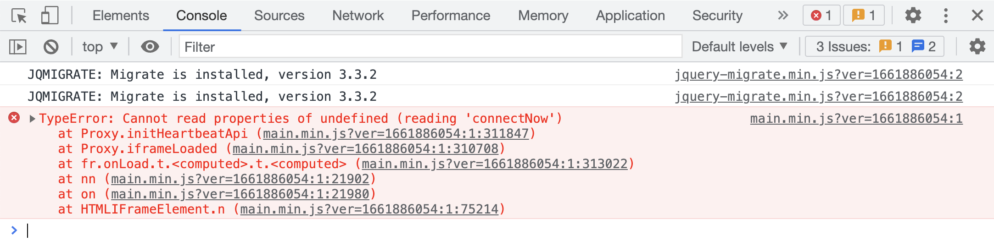The height and width of the screenshot is (252, 994).
Task: Switch to the Sources tab
Action: point(279,16)
